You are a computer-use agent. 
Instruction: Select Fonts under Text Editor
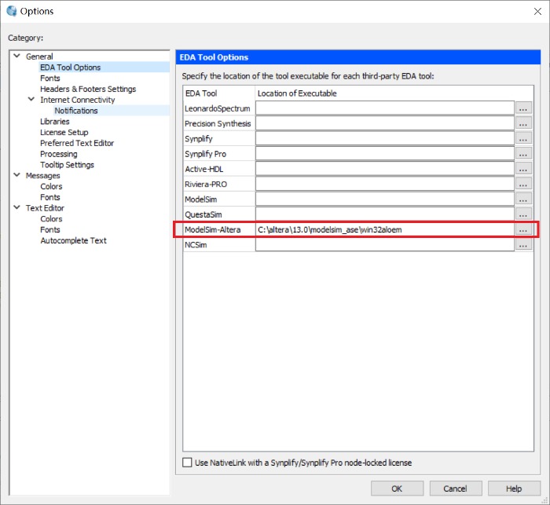tap(49, 230)
